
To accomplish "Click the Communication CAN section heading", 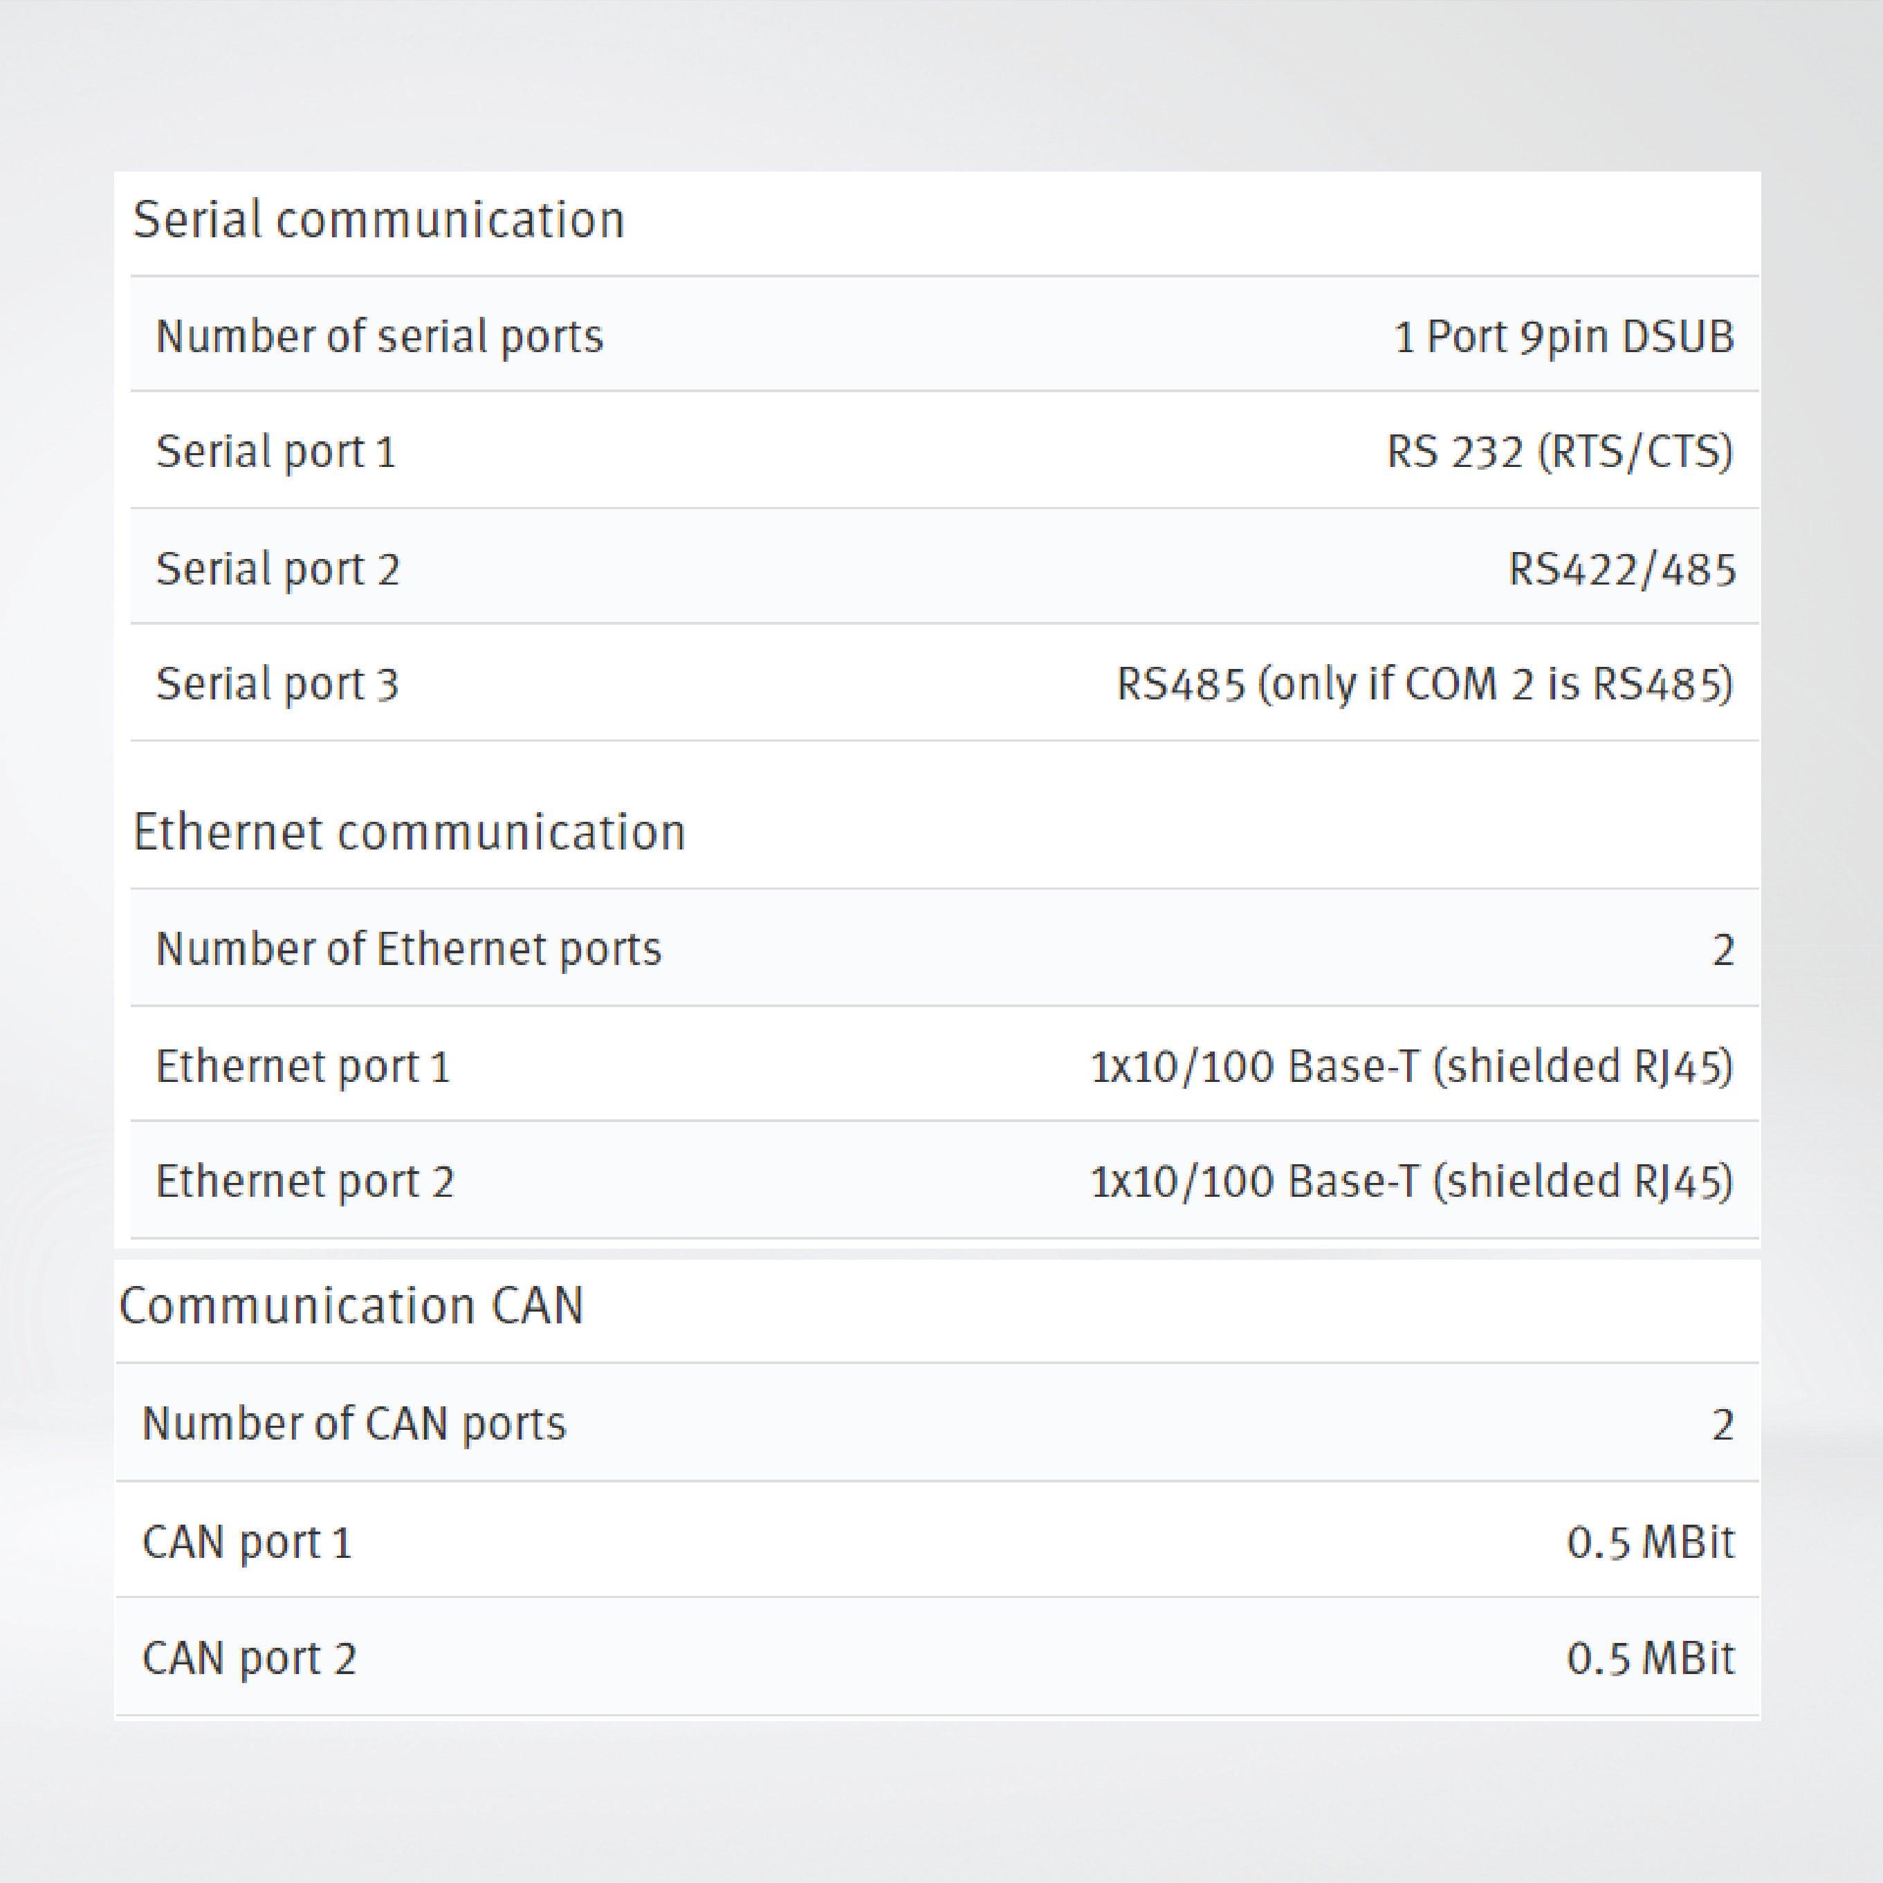I will [x=351, y=1306].
